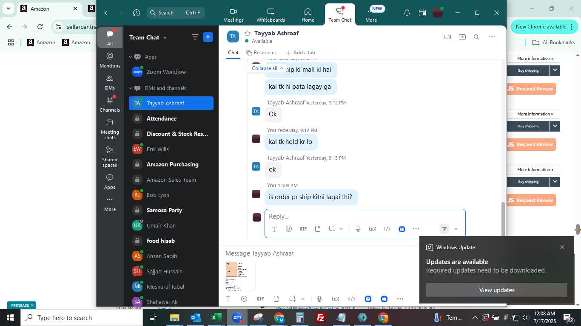The image size is (581, 326).
Task: Click the Reply input field
Action: coord(365,216)
